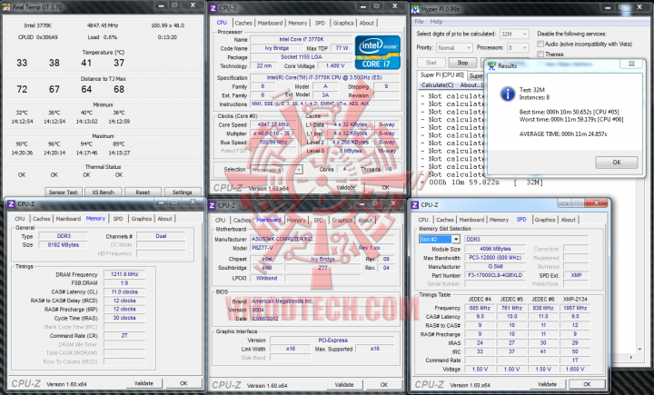This screenshot has width=654, height=395.
Task: Open the Processor Selection dropdown in CPU-Z
Action: tap(276, 170)
